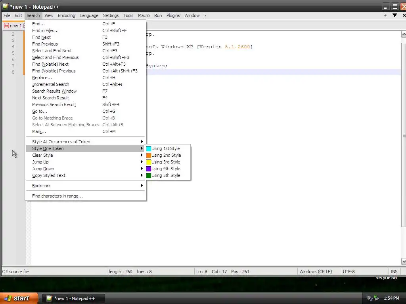Image resolution: width=406 pixels, height=304 pixels.
Task: Open the document list triangle icon
Action: 395,15
